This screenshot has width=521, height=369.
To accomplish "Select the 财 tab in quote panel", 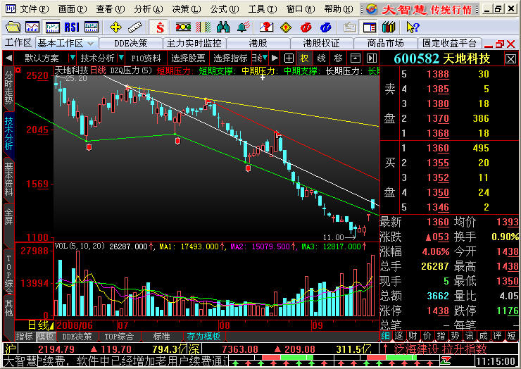I will coord(413,336).
